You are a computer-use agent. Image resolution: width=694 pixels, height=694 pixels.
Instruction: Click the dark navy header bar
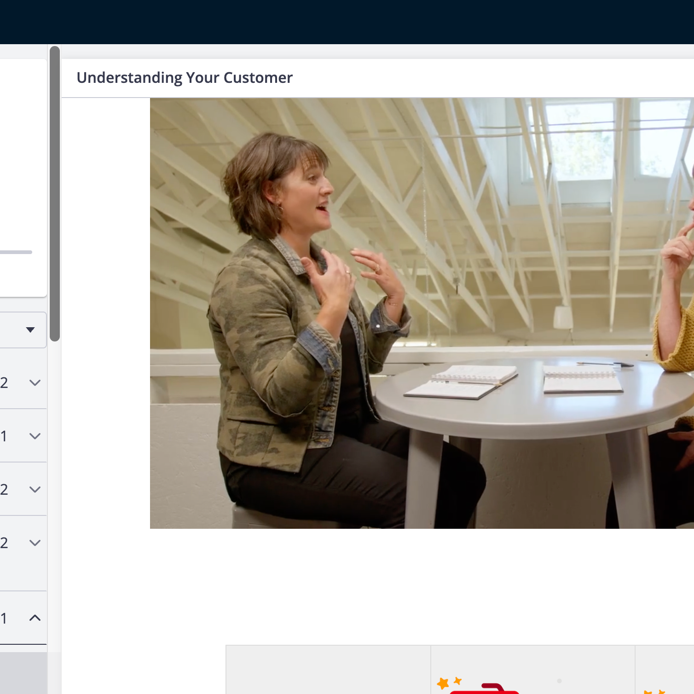pyautogui.click(x=347, y=22)
